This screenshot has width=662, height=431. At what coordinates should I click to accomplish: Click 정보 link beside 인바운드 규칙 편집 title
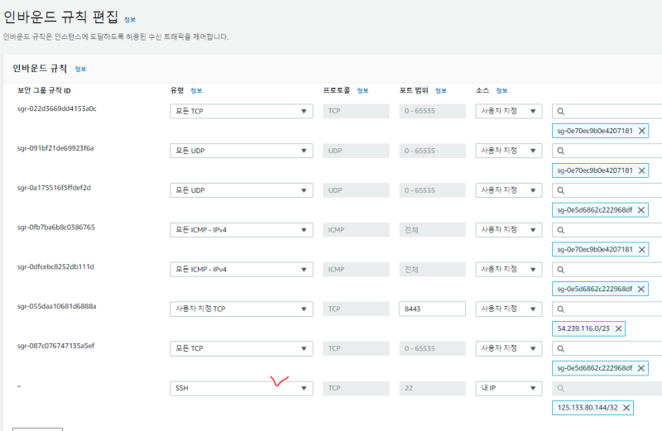[131, 19]
